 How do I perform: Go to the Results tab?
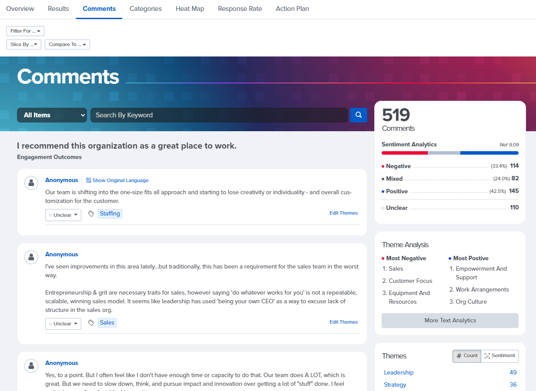58,9
